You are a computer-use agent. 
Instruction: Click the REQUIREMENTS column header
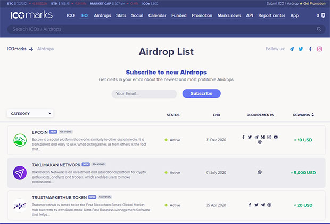[x=260, y=115]
